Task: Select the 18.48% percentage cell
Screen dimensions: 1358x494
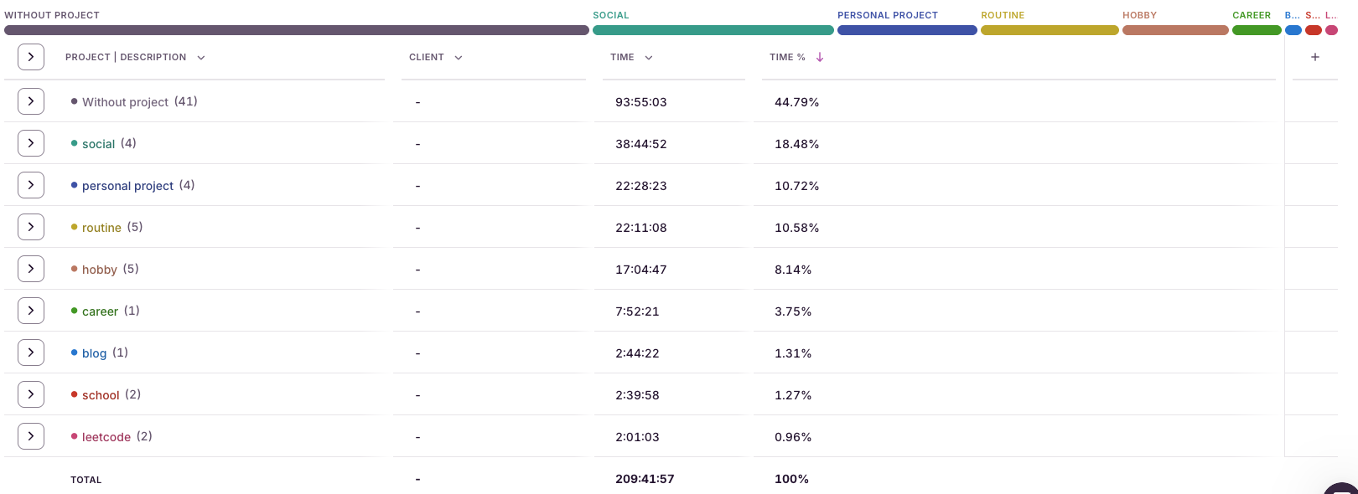Action: (x=797, y=144)
